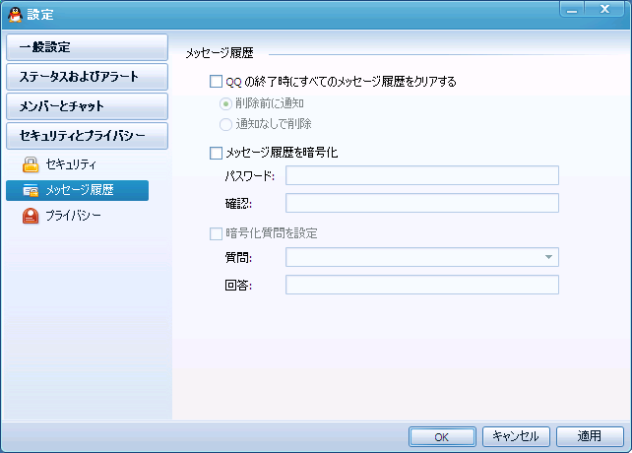Click the 確認 password confirmation field
Image resolution: width=632 pixels, height=453 pixels.
422,203
